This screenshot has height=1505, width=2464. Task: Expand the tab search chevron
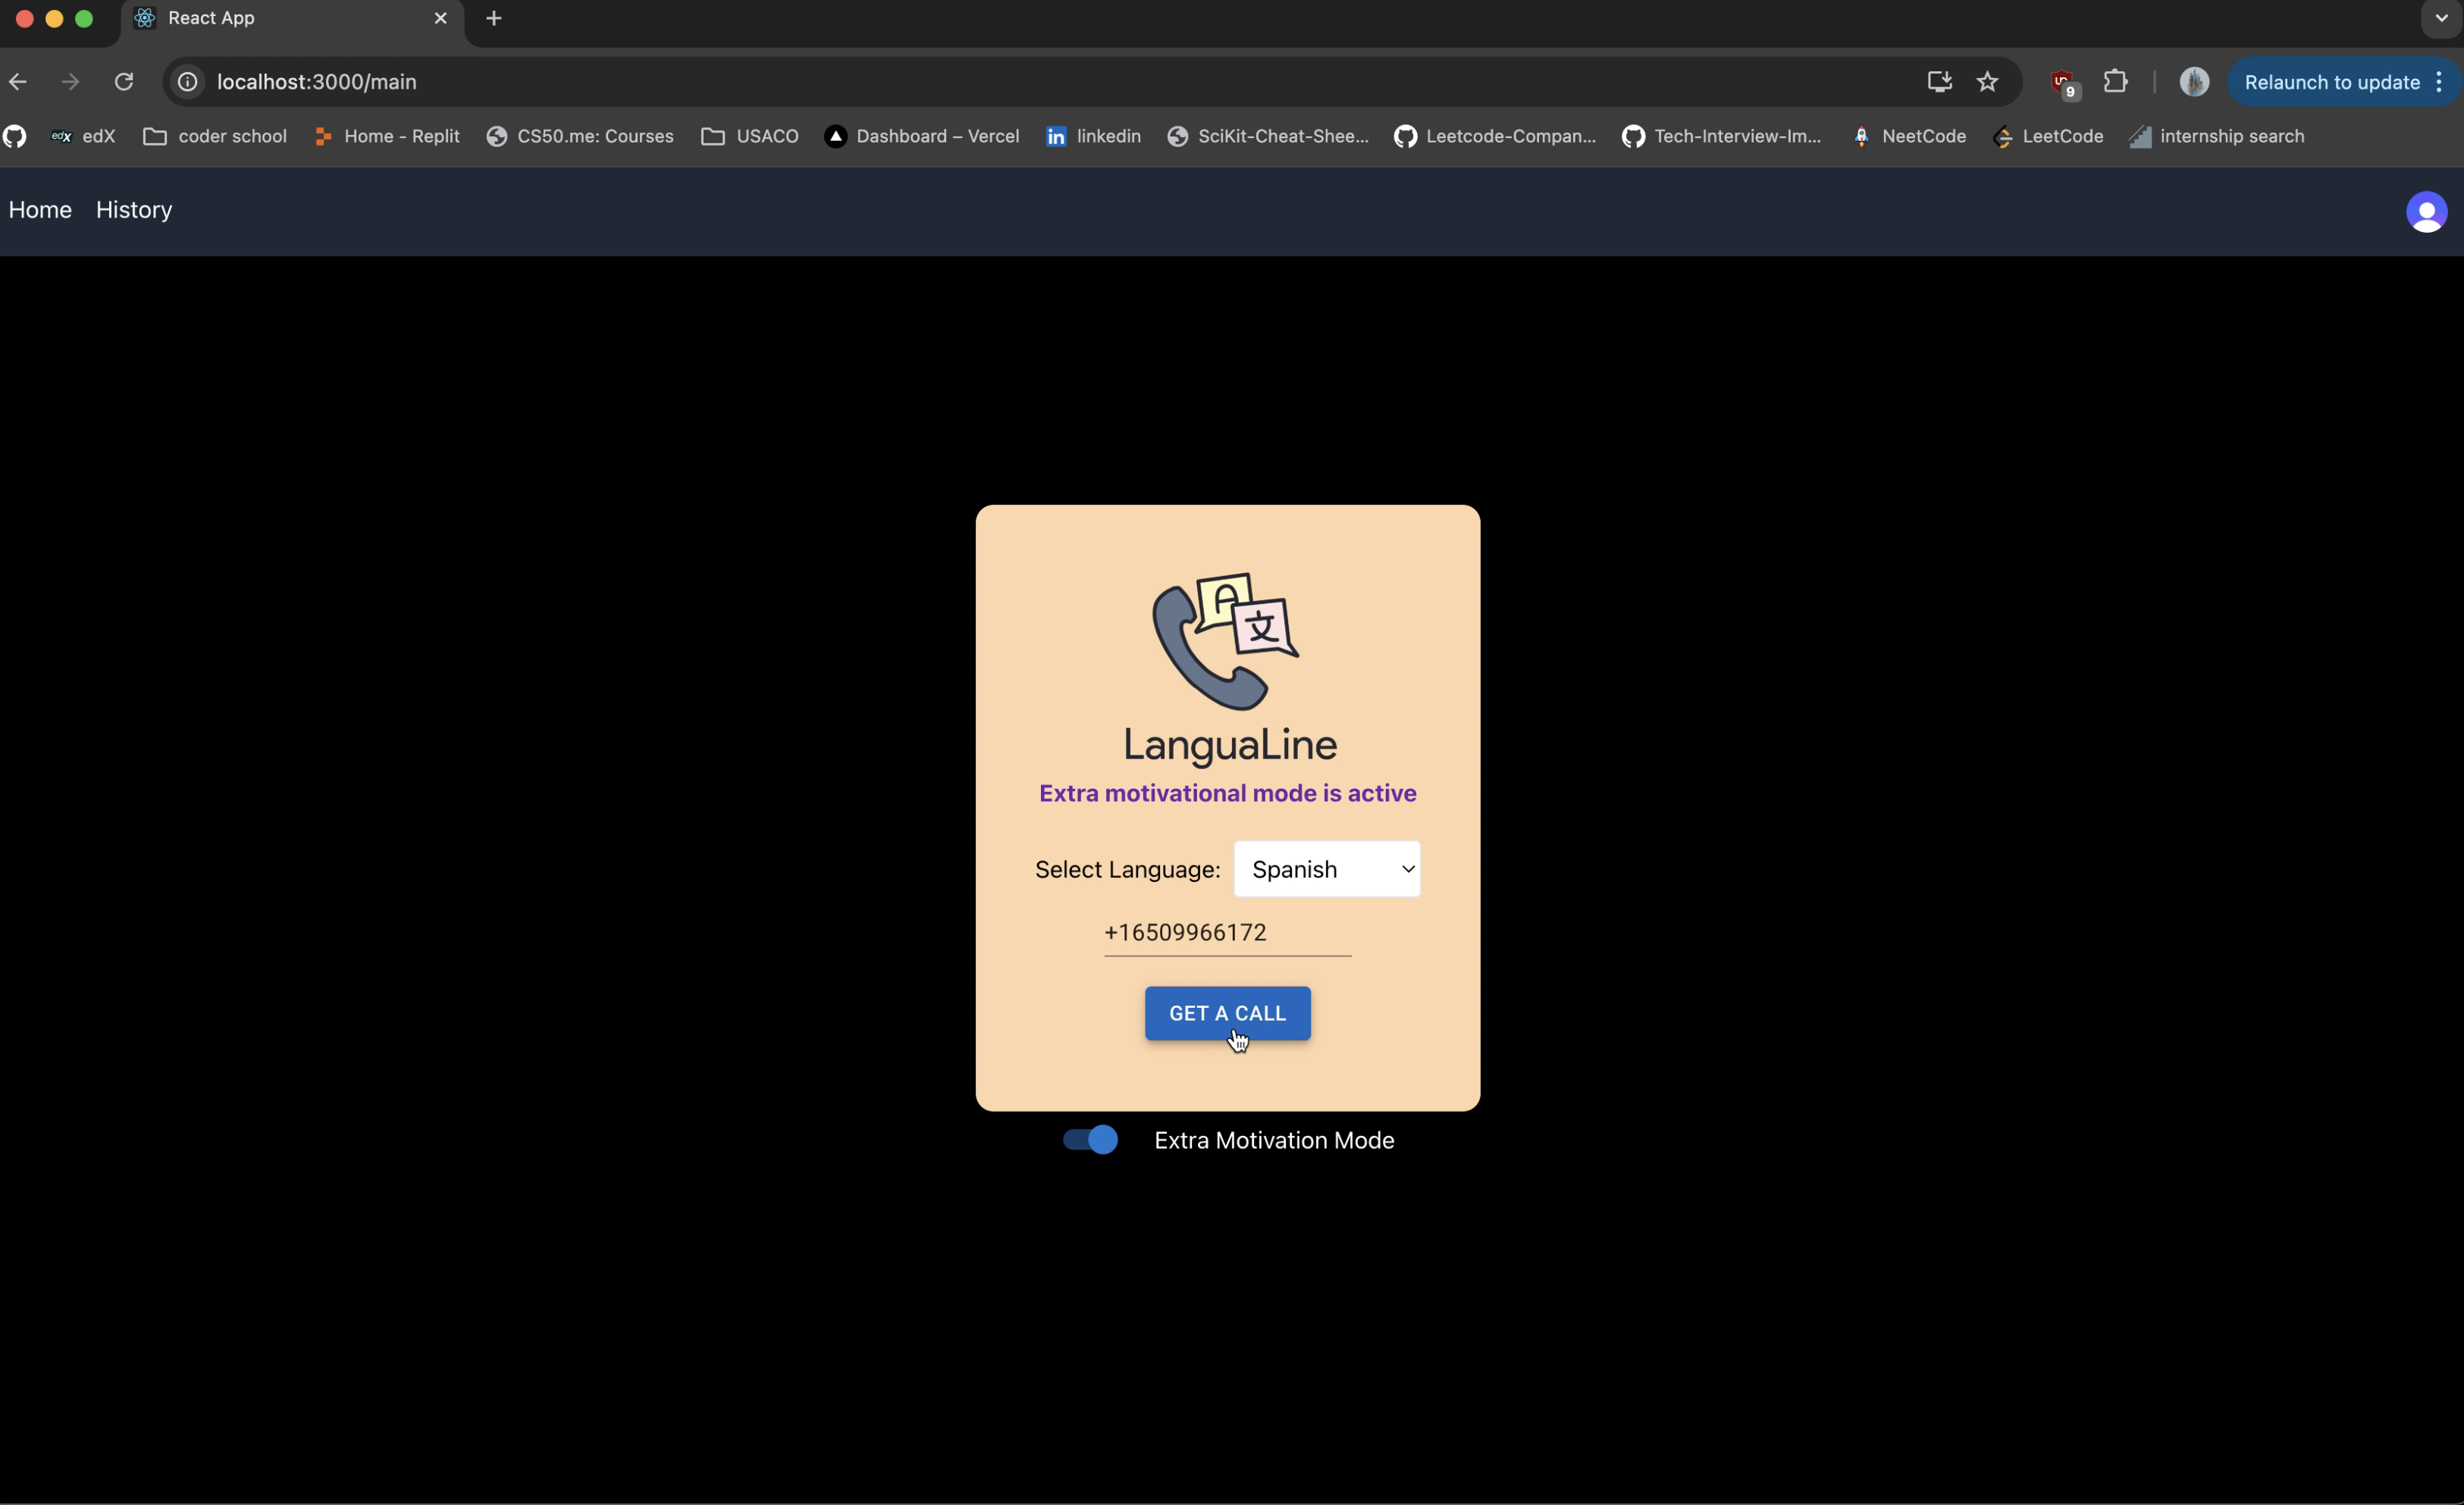pos(2441,18)
